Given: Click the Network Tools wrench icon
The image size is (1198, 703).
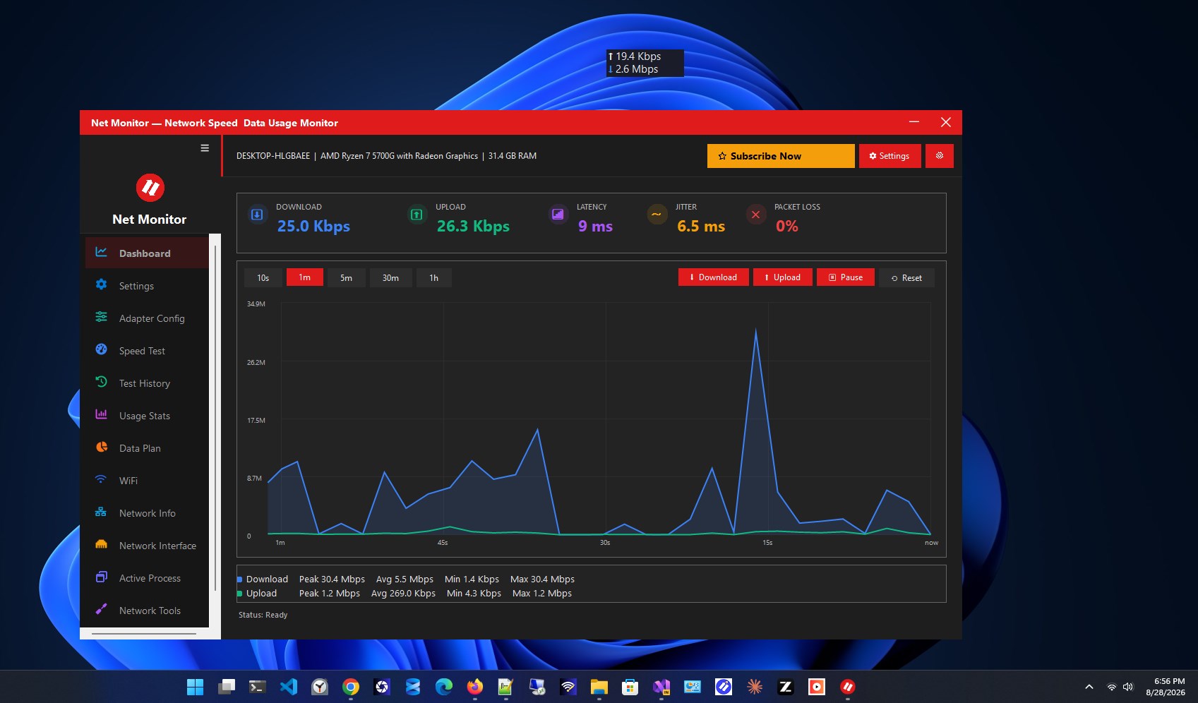Looking at the screenshot, I should pyautogui.click(x=101, y=609).
